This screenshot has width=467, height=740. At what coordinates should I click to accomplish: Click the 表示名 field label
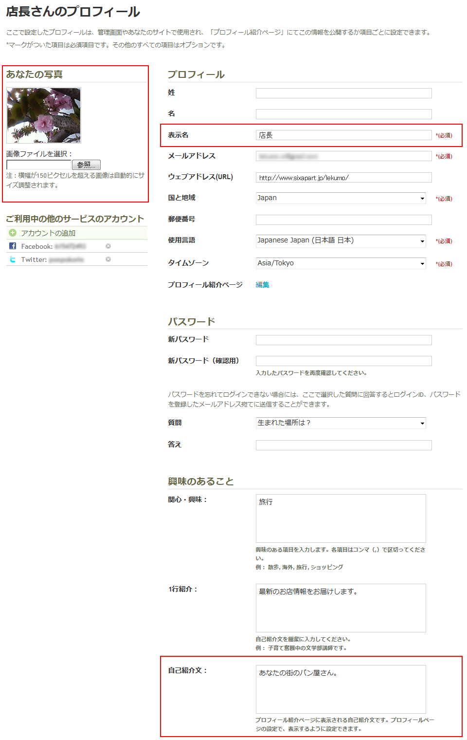178,135
